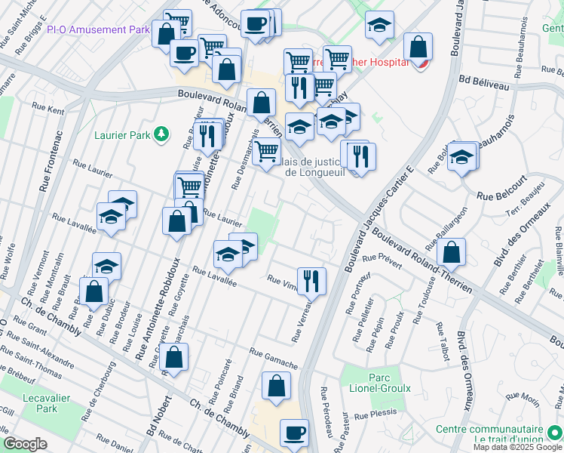Viewport: 564px width, 453px height.
Task: Open the Parc Lionel-Groulx label
Action: (380, 383)
